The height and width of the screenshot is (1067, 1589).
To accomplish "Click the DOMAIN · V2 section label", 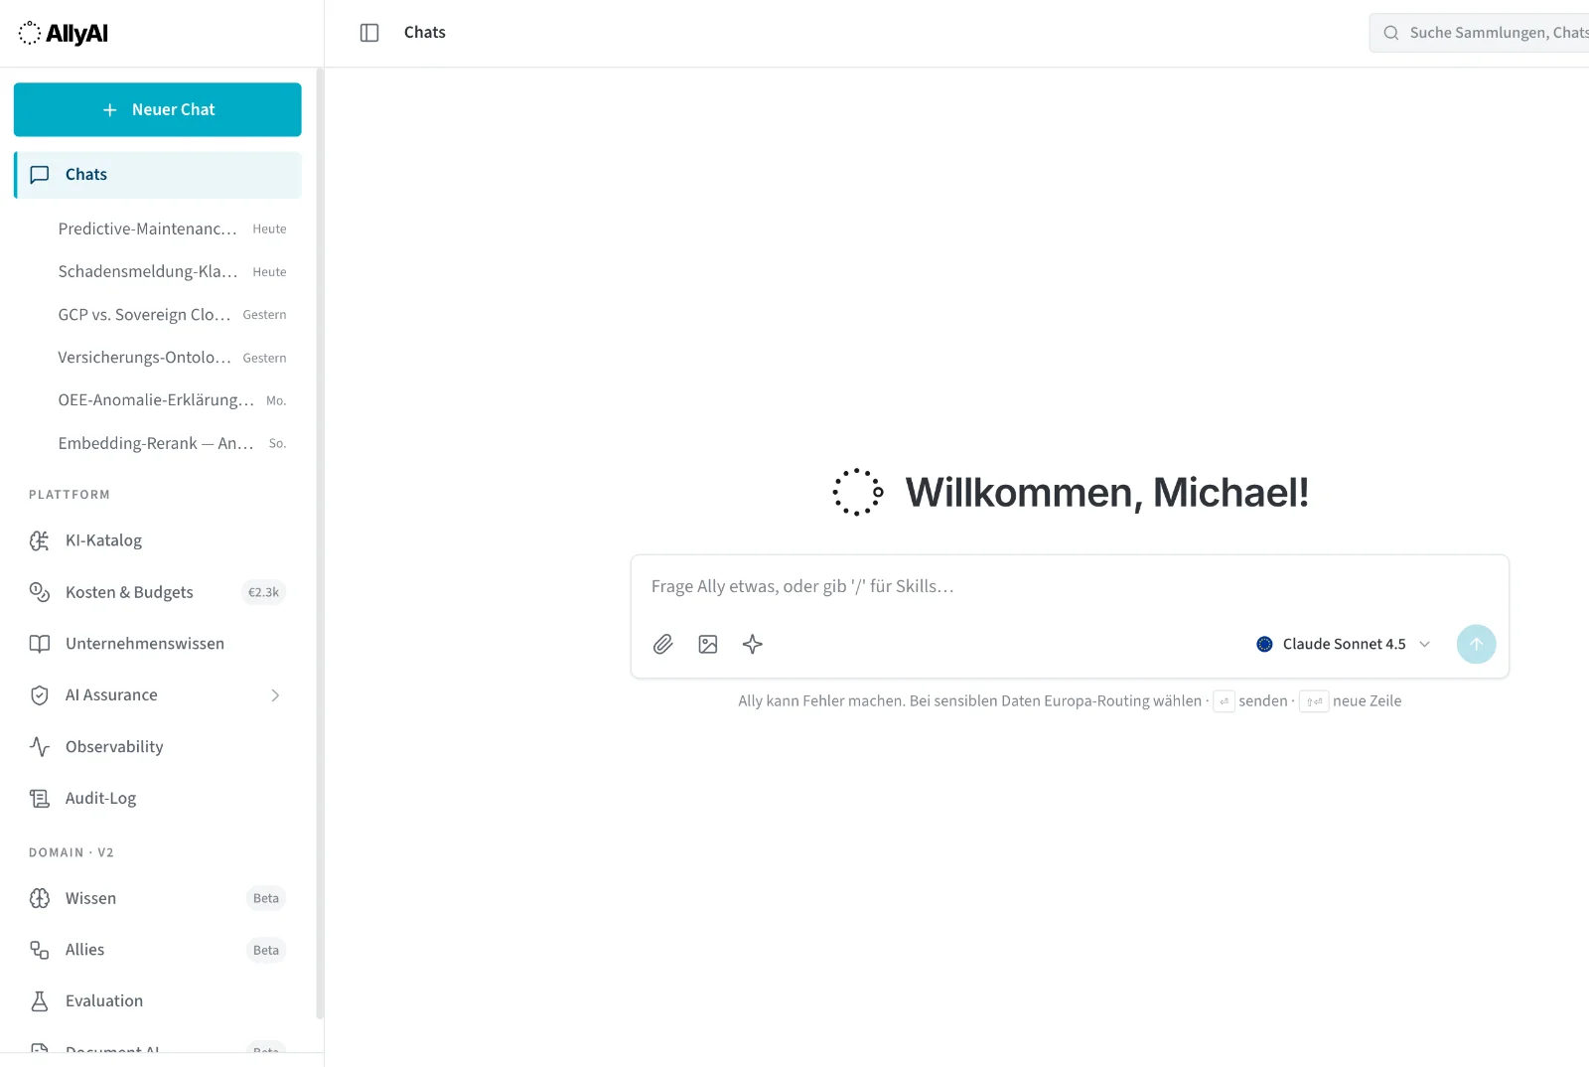I will (x=72, y=852).
